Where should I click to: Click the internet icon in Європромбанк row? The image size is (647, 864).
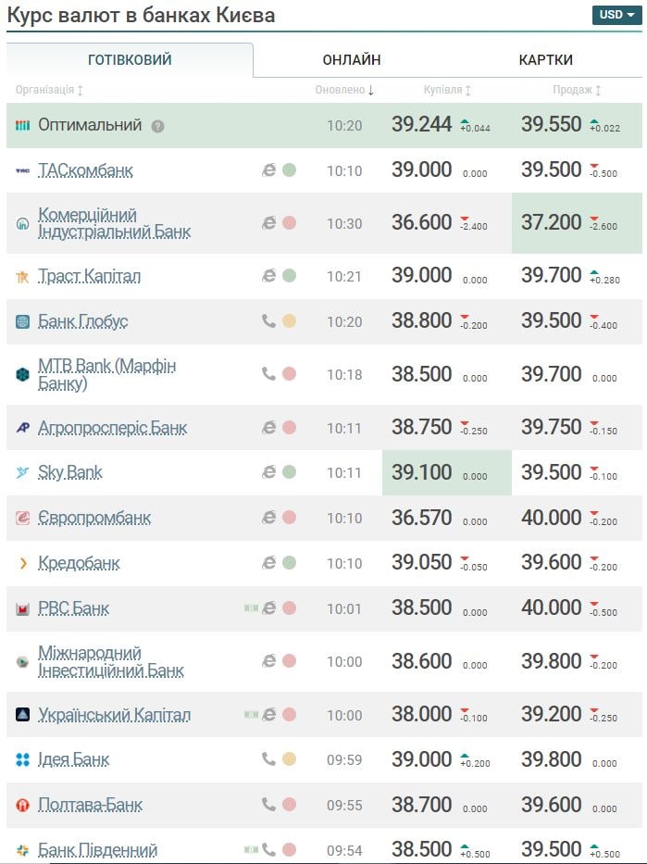[269, 518]
